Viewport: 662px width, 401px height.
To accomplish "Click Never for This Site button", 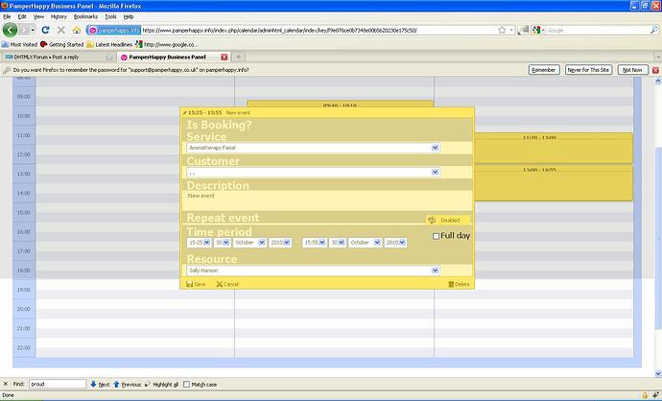I will click(588, 70).
